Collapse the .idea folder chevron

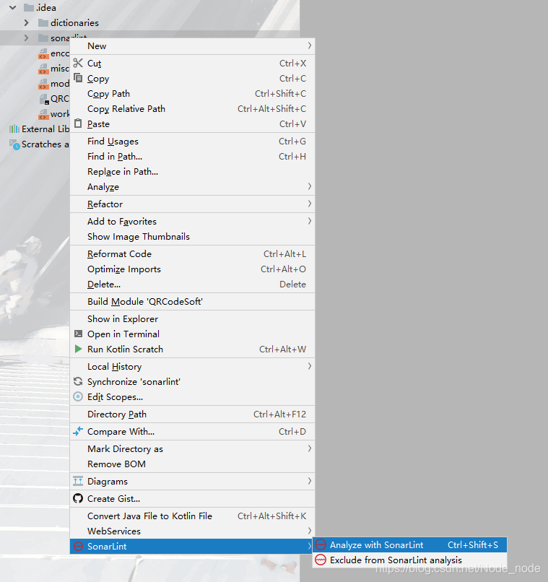coord(12,7)
